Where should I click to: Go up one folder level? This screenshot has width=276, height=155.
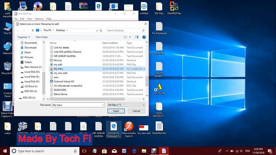33,31
